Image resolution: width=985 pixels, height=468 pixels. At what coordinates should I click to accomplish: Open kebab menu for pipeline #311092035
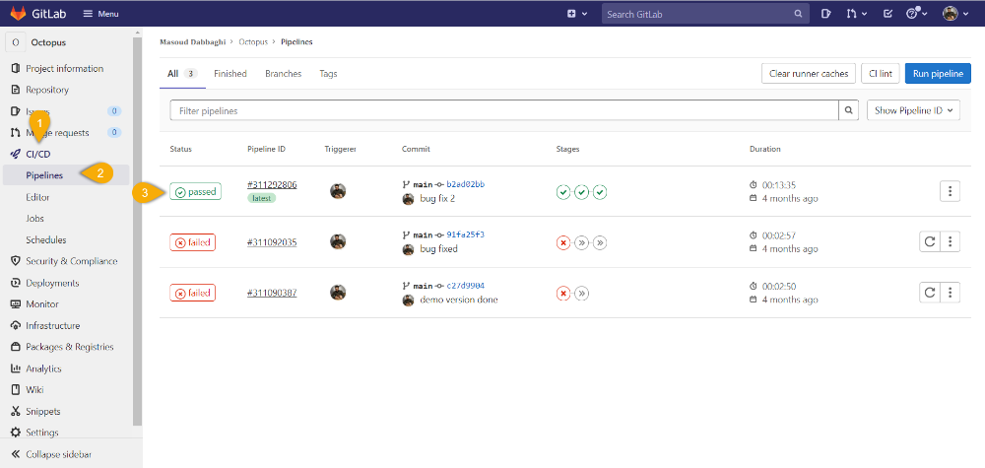click(x=950, y=241)
